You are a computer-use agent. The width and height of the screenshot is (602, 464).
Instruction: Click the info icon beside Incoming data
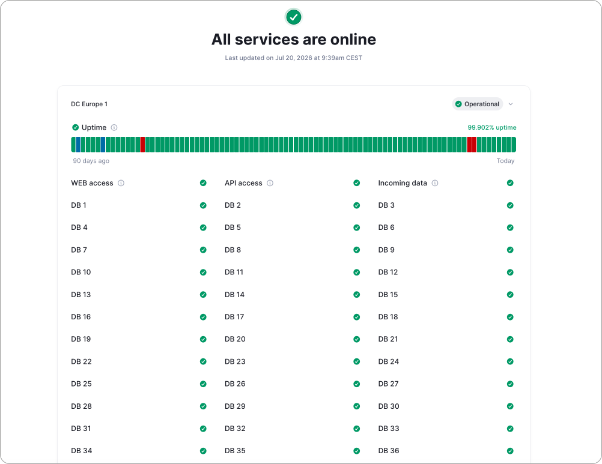tap(434, 183)
